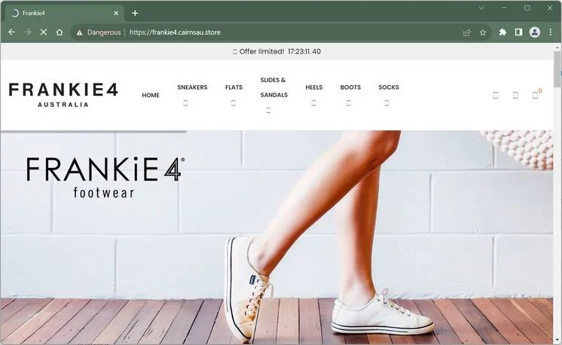Image resolution: width=562 pixels, height=345 pixels.
Task: Close the Frankie4 tab
Action: pyautogui.click(x=116, y=14)
